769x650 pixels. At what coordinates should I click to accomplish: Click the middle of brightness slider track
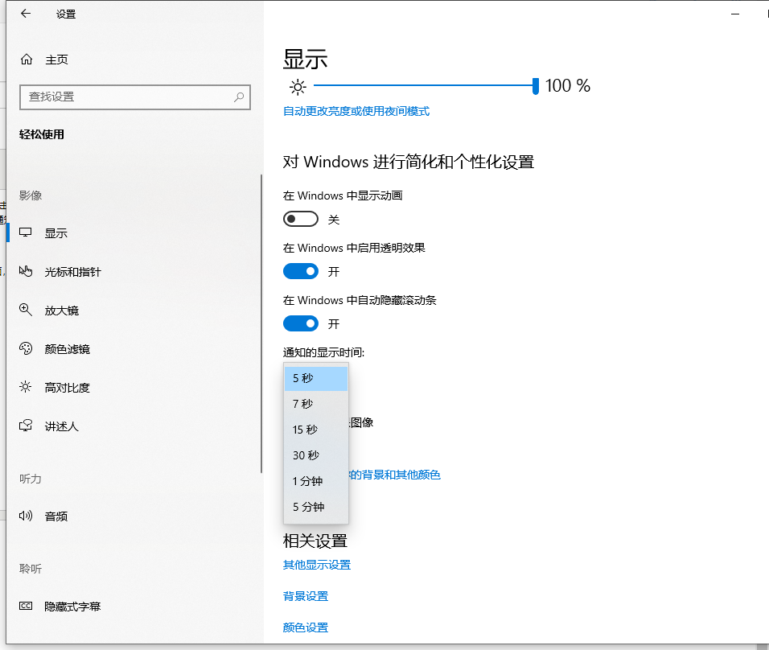click(423, 85)
